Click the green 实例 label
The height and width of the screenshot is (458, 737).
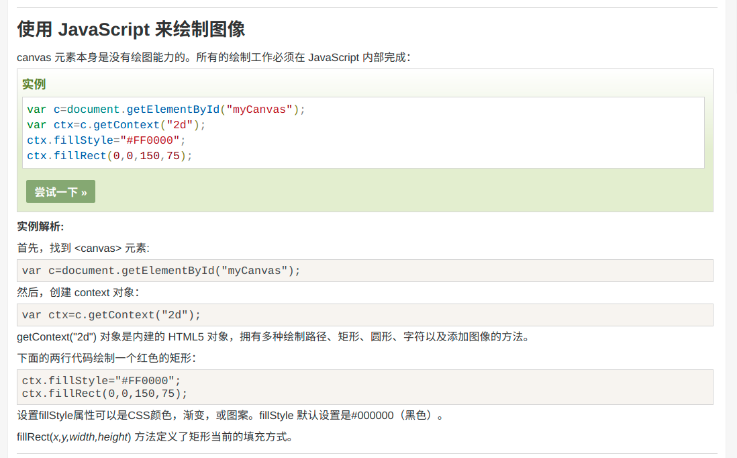[x=34, y=85]
